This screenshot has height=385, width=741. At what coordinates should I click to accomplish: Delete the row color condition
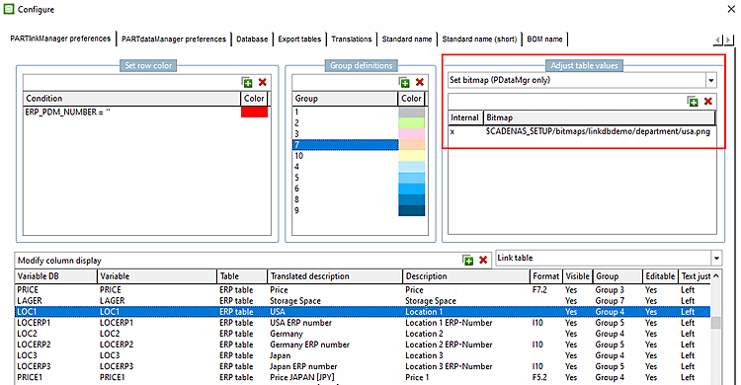(263, 82)
